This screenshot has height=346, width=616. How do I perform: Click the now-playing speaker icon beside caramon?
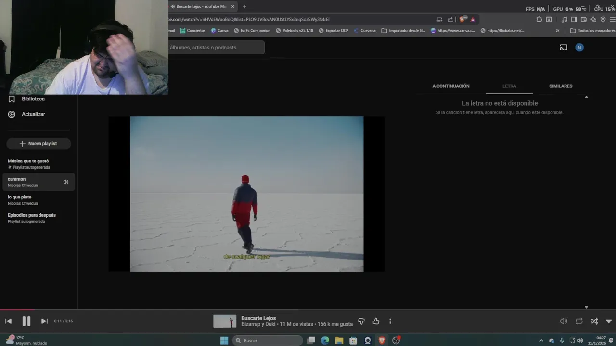point(66,182)
